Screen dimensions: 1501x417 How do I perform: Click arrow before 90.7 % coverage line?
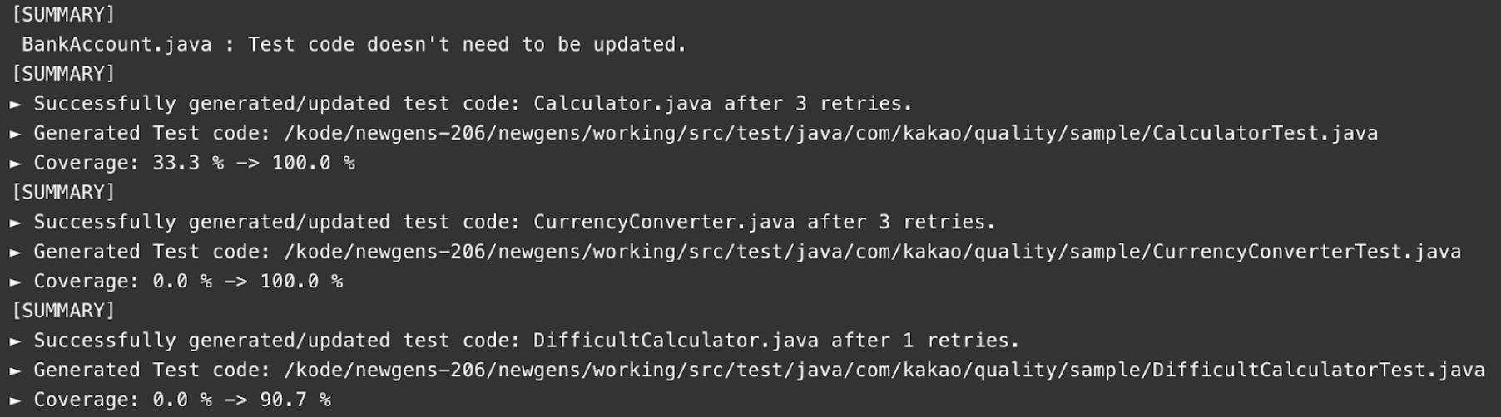coord(16,400)
